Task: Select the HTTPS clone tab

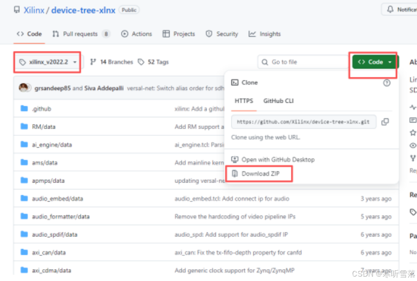Action: [x=243, y=101]
